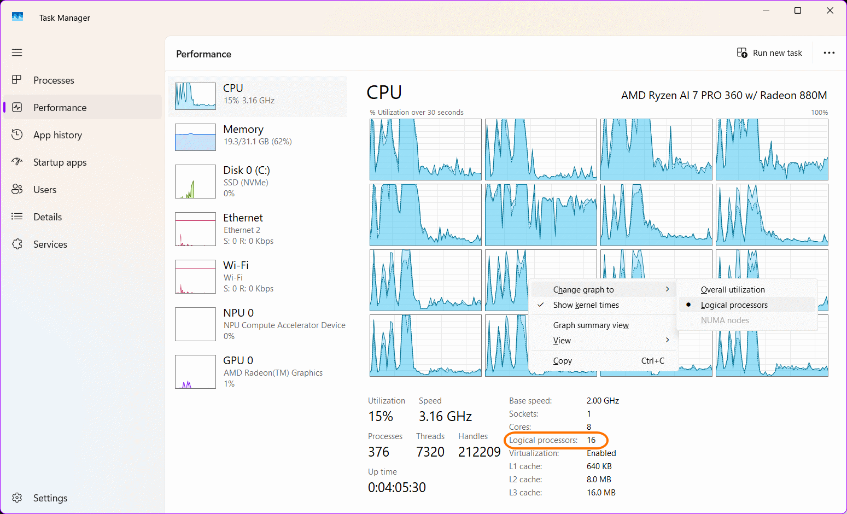
Task: Open Task Manager Settings
Action: point(50,498)
